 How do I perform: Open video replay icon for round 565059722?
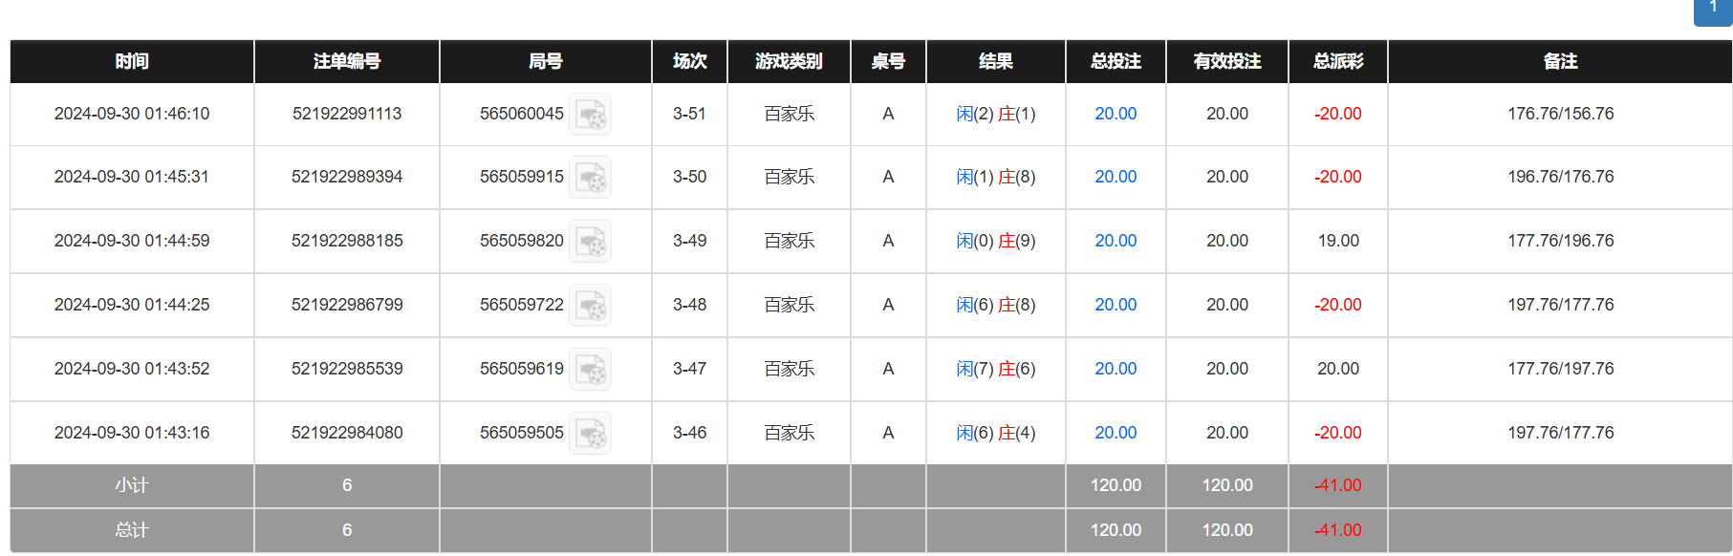tap(590, 306)
